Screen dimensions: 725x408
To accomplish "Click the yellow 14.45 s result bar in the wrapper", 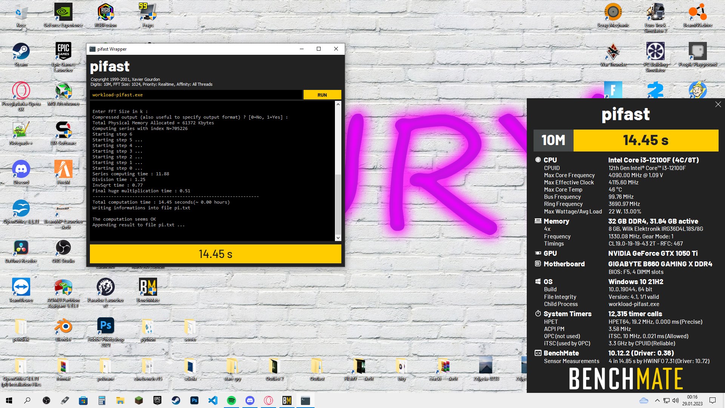I will pyautogui.click(x=216, y=254).
